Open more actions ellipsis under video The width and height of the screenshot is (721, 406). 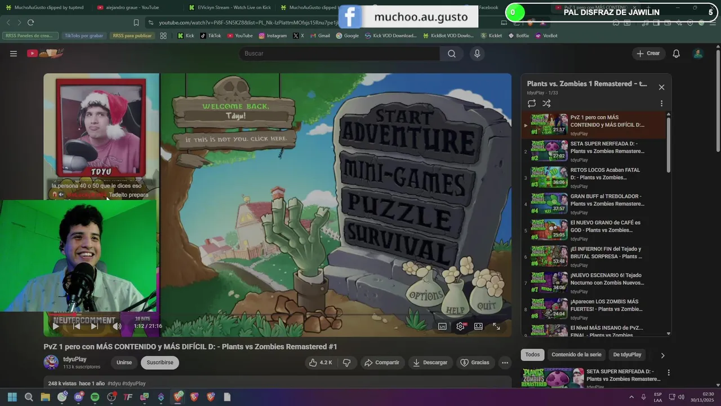coord(505,363)
